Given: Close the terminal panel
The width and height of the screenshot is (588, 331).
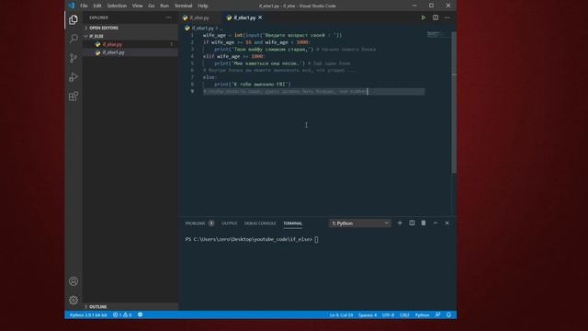Looking at the screenshot, I should (447, 223).
